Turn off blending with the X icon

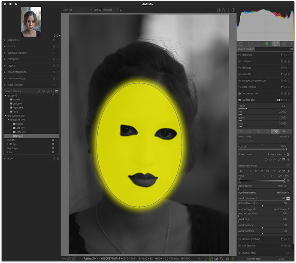point(240,131)
